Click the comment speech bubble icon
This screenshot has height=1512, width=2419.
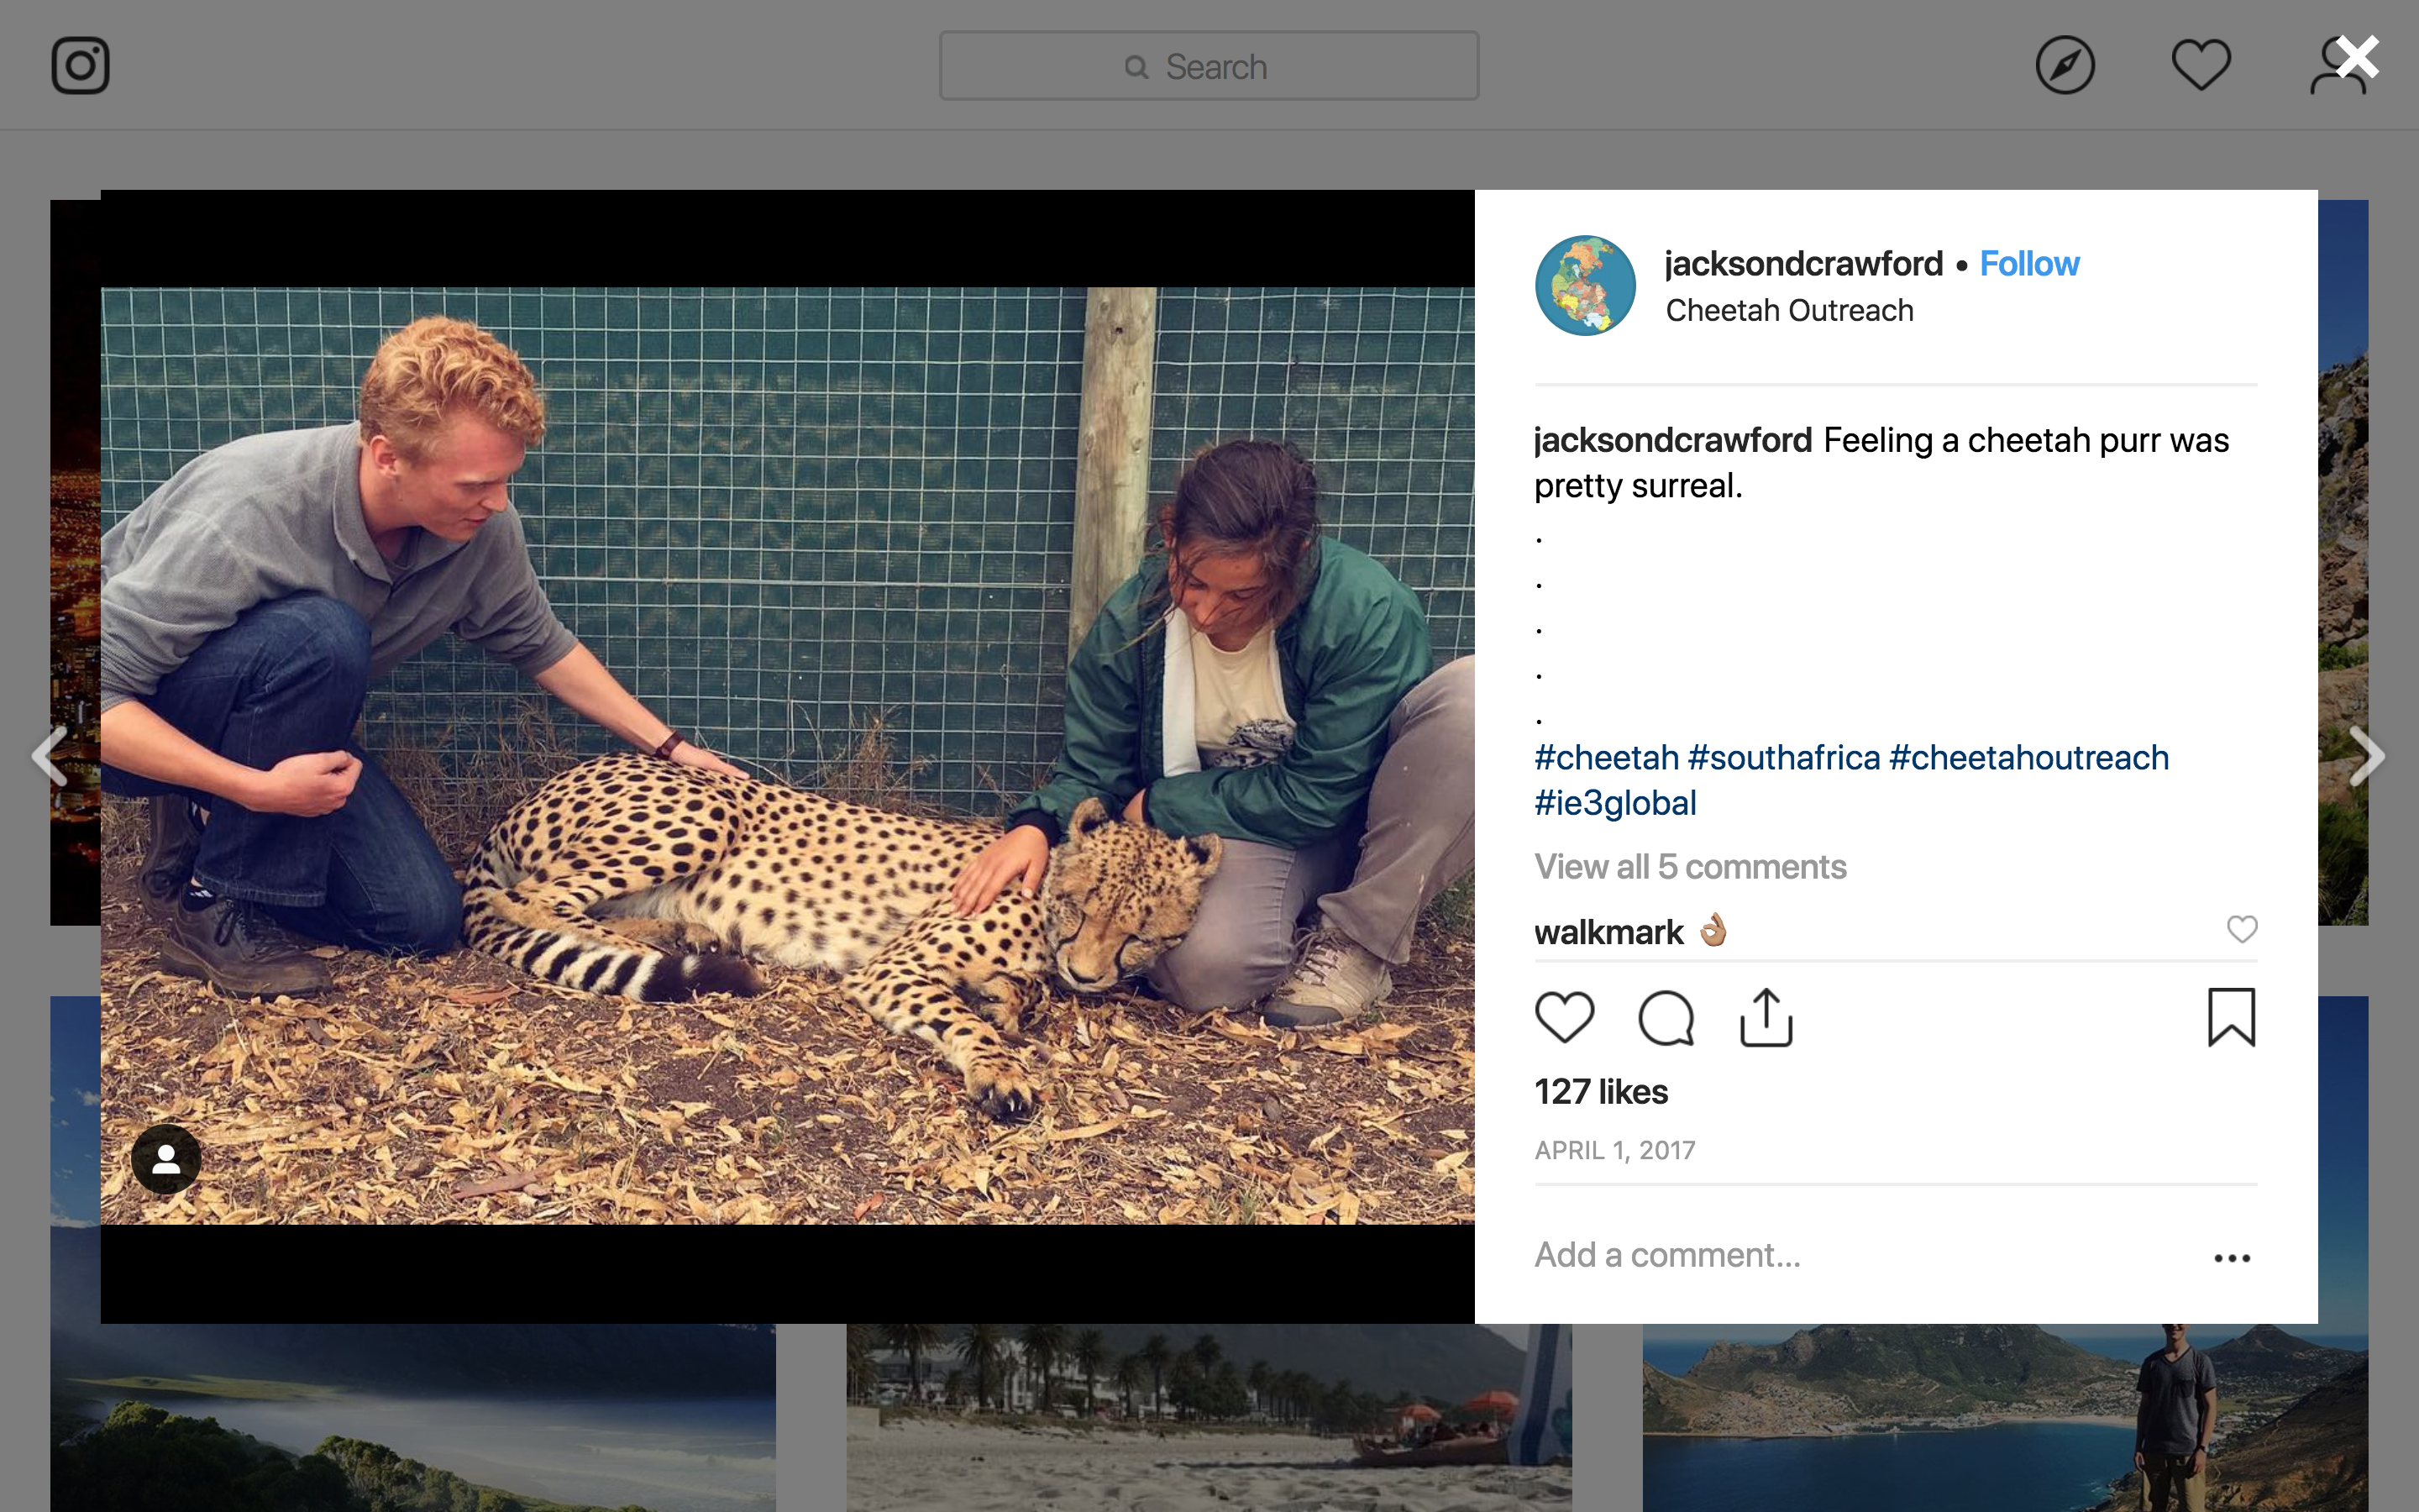pos(1666,1018)
